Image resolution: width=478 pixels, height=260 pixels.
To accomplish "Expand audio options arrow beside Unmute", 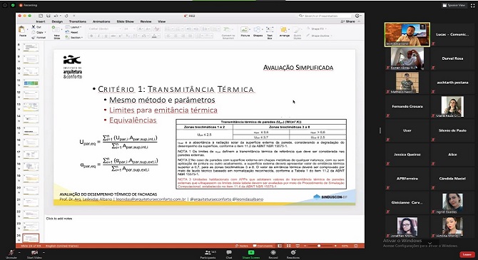I will point(19,252).
